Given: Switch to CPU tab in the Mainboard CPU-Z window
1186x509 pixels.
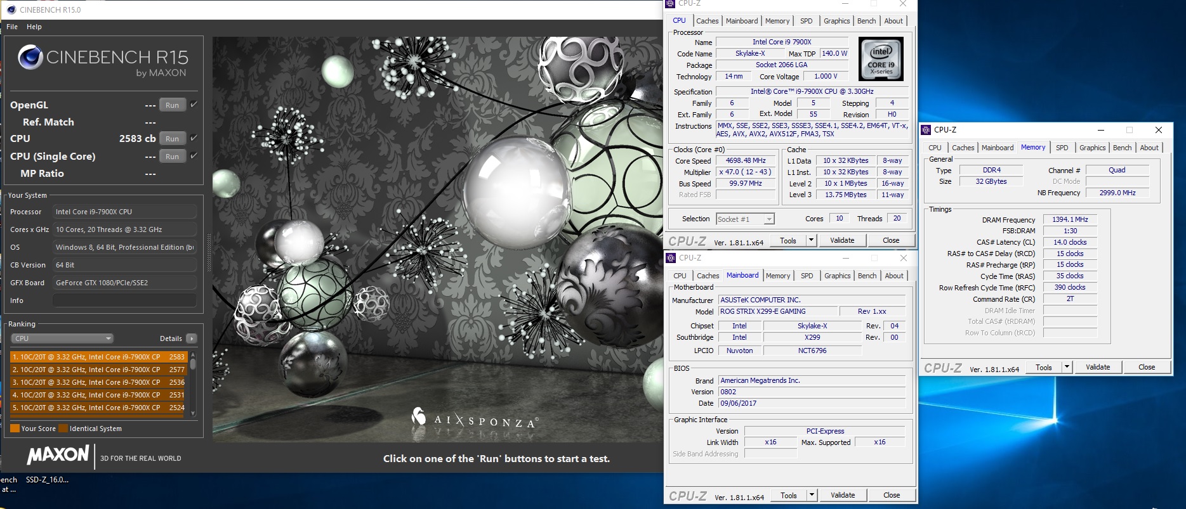Looking at the screenshot, I should pyautogui.click(x=680, y=276).
